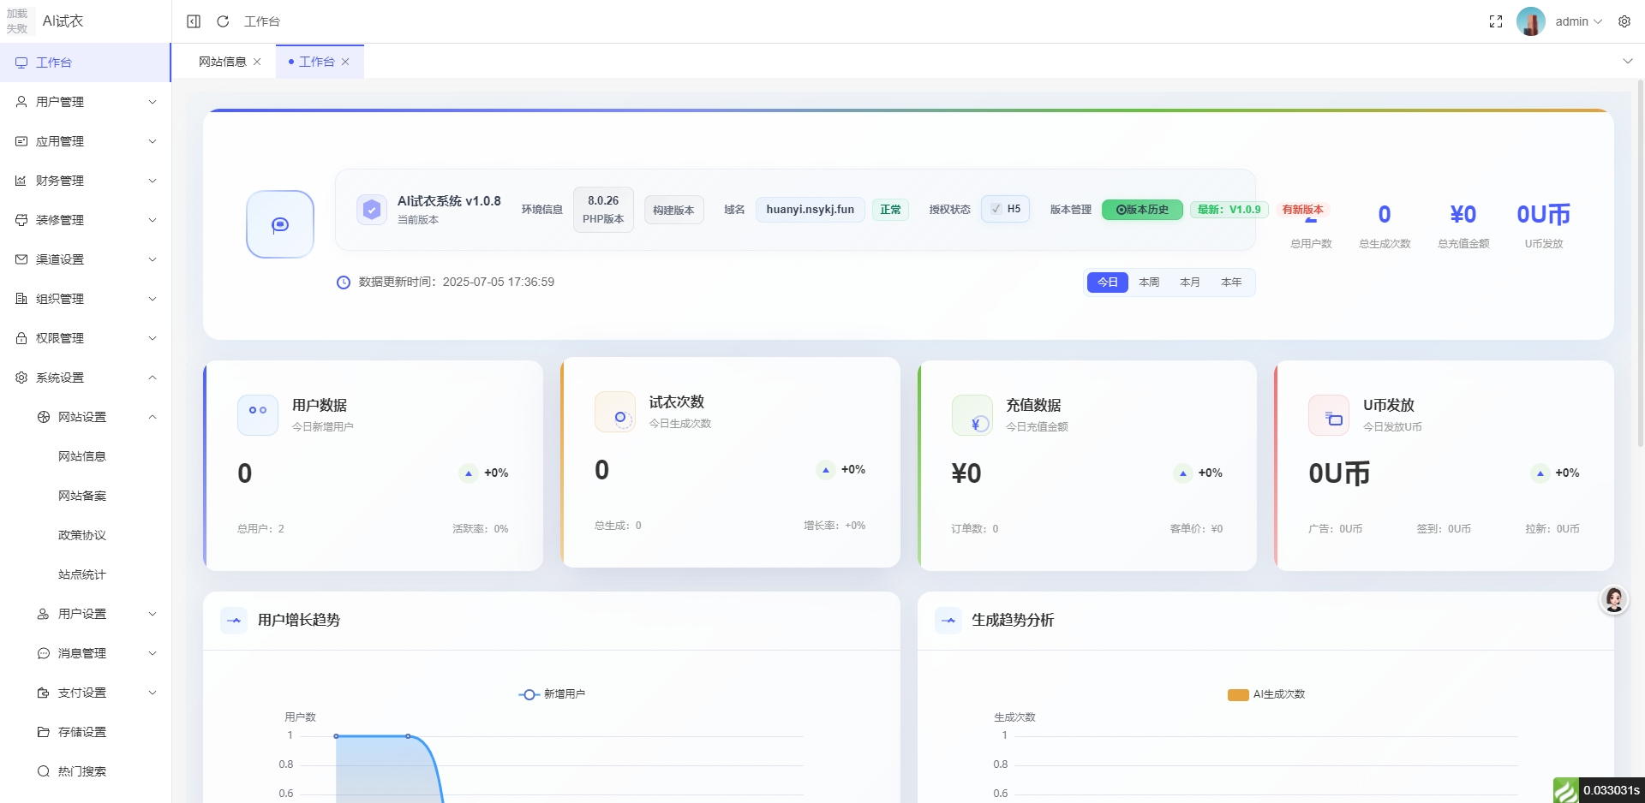Click the 系统设置 gear icon
The image size is (1645, 803).
(21, 378)
